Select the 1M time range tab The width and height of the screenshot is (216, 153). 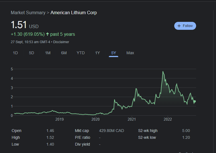coord(48,53)
